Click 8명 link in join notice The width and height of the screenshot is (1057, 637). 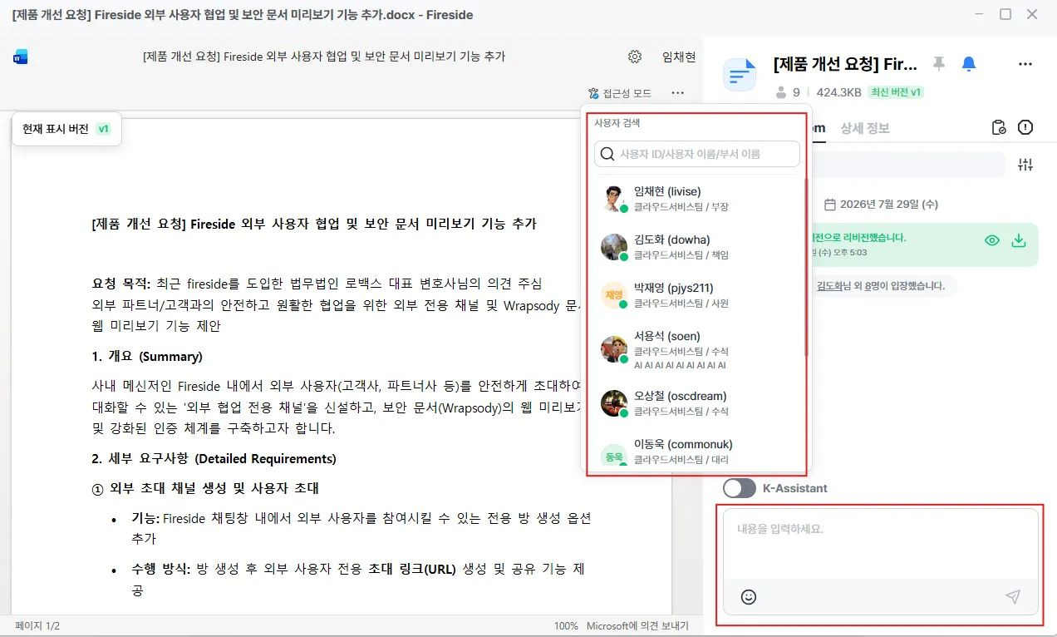click(x=874, y=286)
